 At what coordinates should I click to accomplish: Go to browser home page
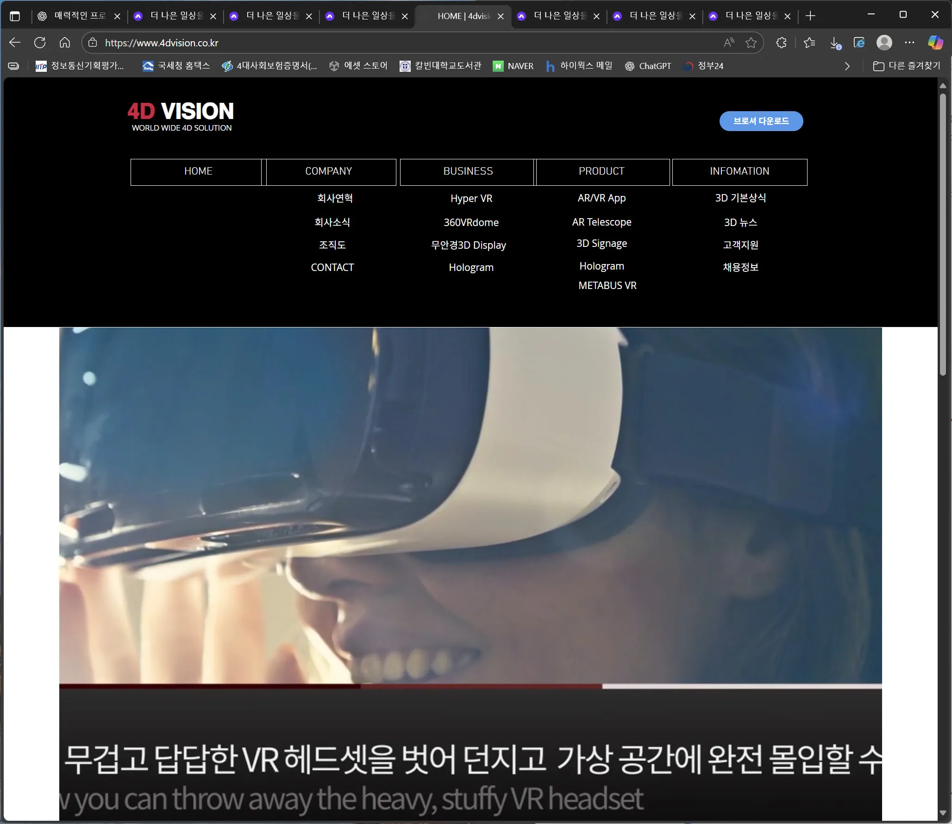click(x=64, y=43)
